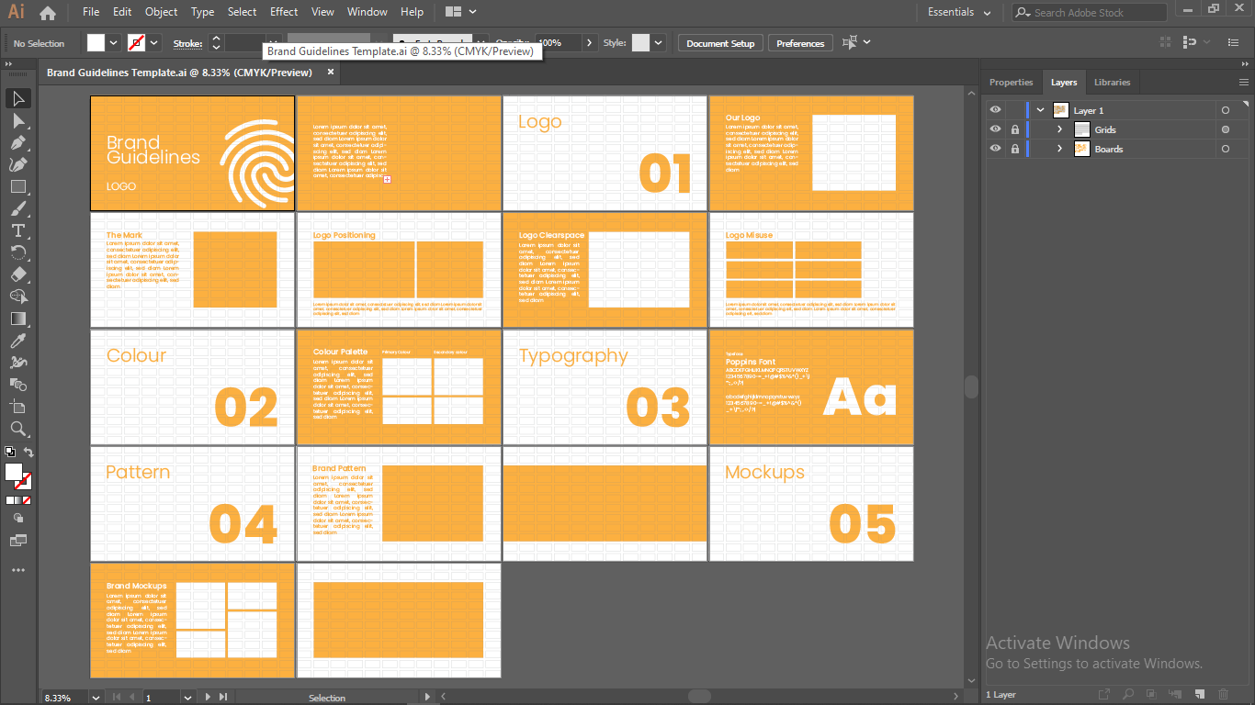1255x705 pixels.
Task: Switch to the Libraries tab
Action: pyautogui.click(x=1112, y=83)
